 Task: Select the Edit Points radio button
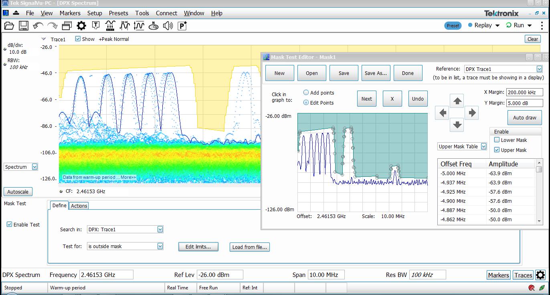point(306,103)
